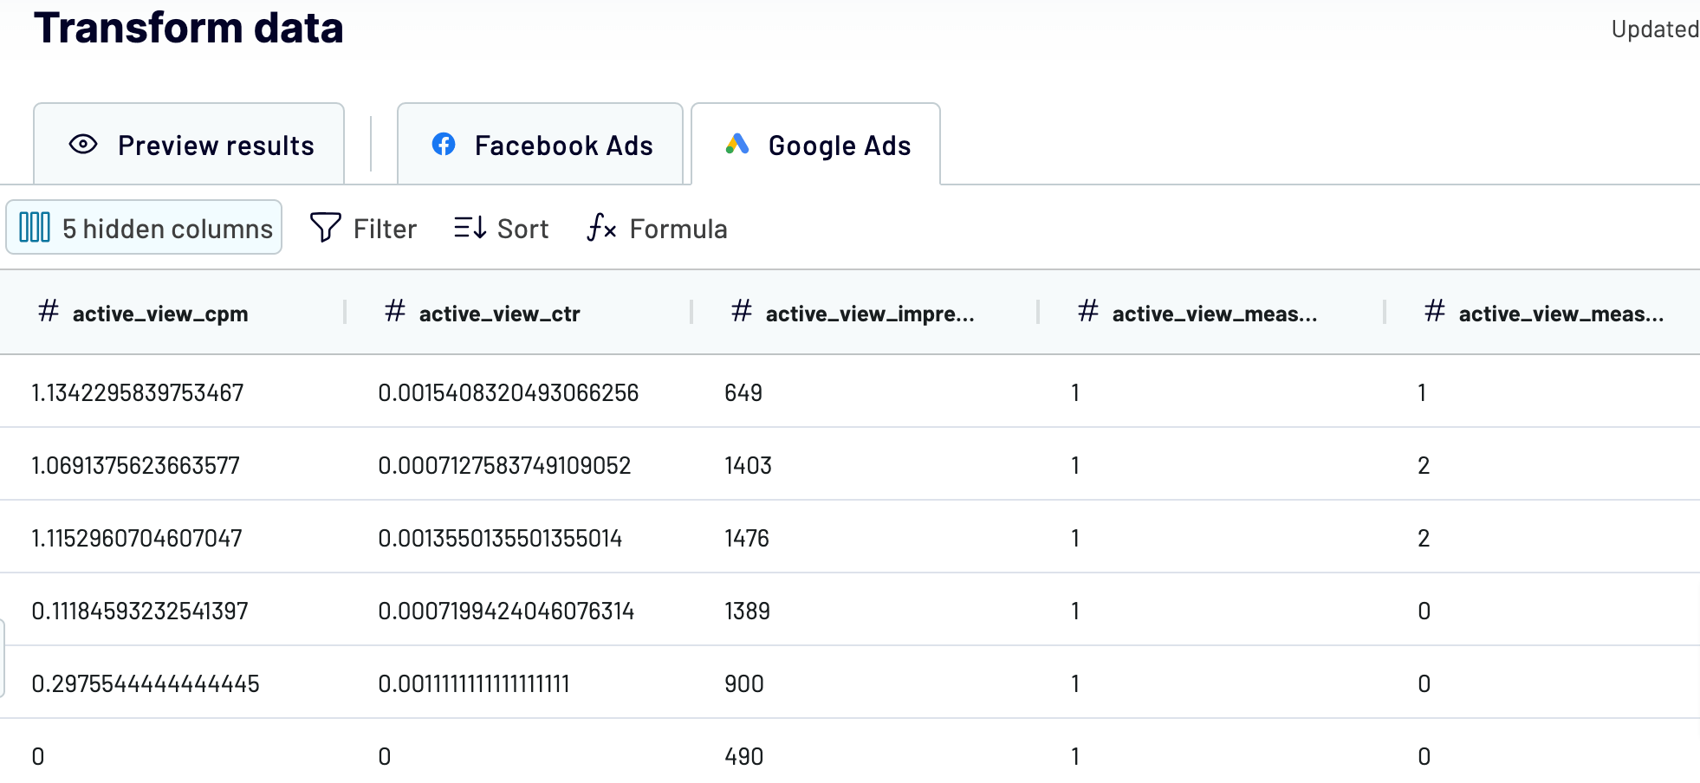The width and height of the screenshot is (1700, 783).
Task: Click the # icon on last active_view_meas column
Action: point(1434,312)
